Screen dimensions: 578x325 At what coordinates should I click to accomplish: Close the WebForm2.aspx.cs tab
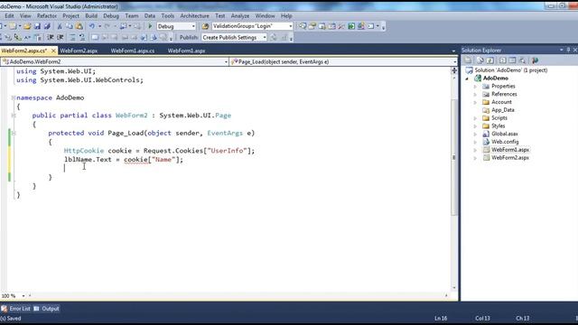[x=53, y=51]
